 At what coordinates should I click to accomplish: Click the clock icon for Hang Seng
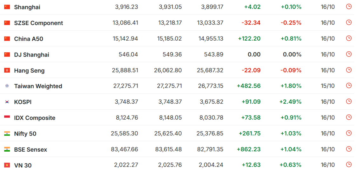tap(349, 70)
